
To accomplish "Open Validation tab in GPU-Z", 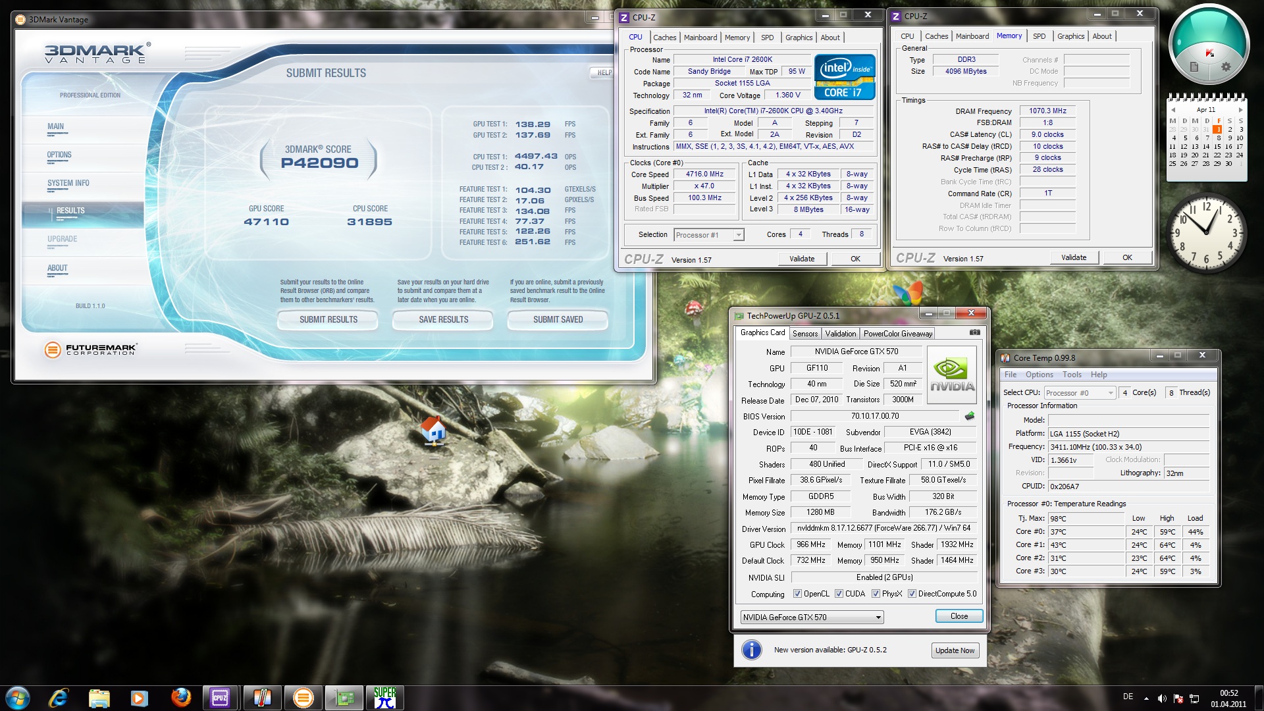I will (841, 334).
